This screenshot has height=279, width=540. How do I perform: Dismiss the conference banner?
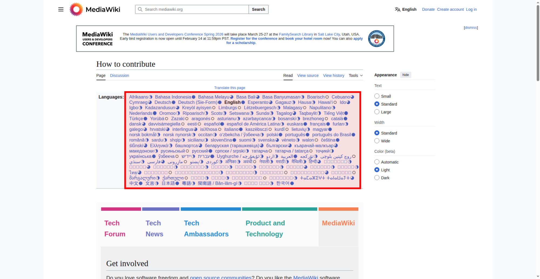(471, 28)
